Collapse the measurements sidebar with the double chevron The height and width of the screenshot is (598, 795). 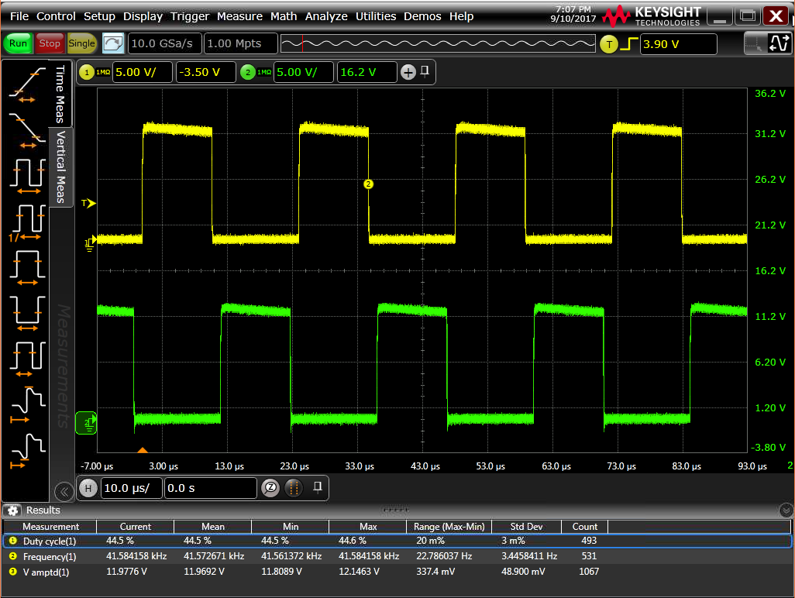click(64, 492)
